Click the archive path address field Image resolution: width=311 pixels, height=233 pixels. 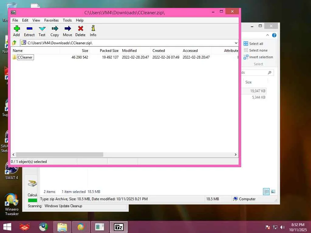tap(127, 43)
